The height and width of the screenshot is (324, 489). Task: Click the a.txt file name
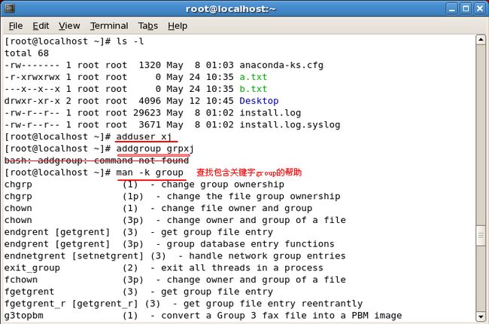[x=254, y=77]
